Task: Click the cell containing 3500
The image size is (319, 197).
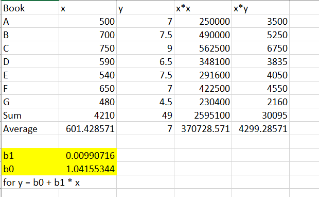Action: coord(260,21)
